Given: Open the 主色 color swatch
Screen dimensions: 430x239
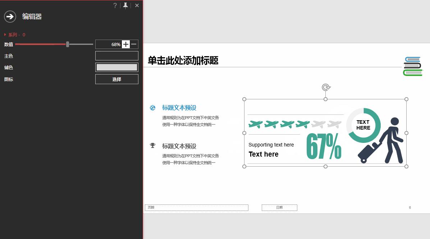Looking at the screenshot, I should (116, 55).
